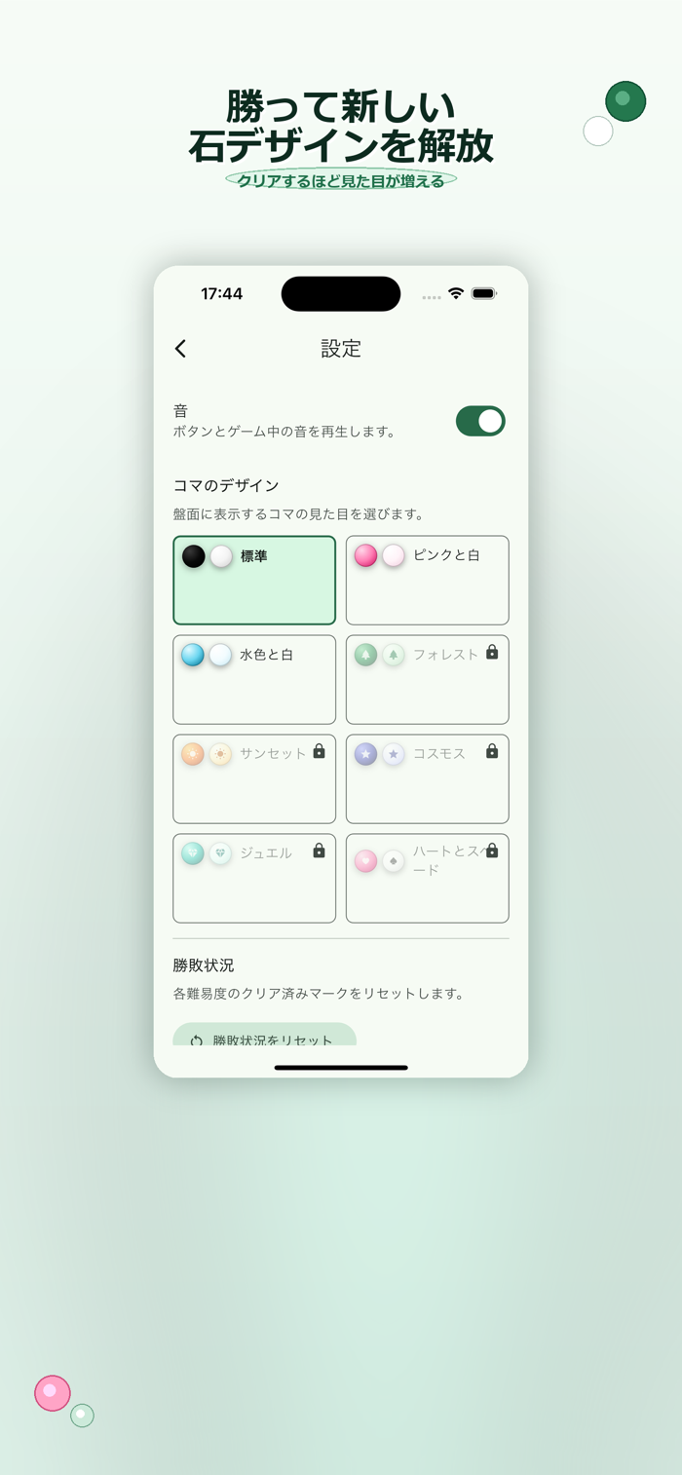Pick the 水色と白 stone design

point(254,680)
